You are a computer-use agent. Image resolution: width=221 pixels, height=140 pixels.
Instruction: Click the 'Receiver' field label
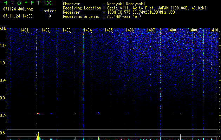tap(71, 12)
